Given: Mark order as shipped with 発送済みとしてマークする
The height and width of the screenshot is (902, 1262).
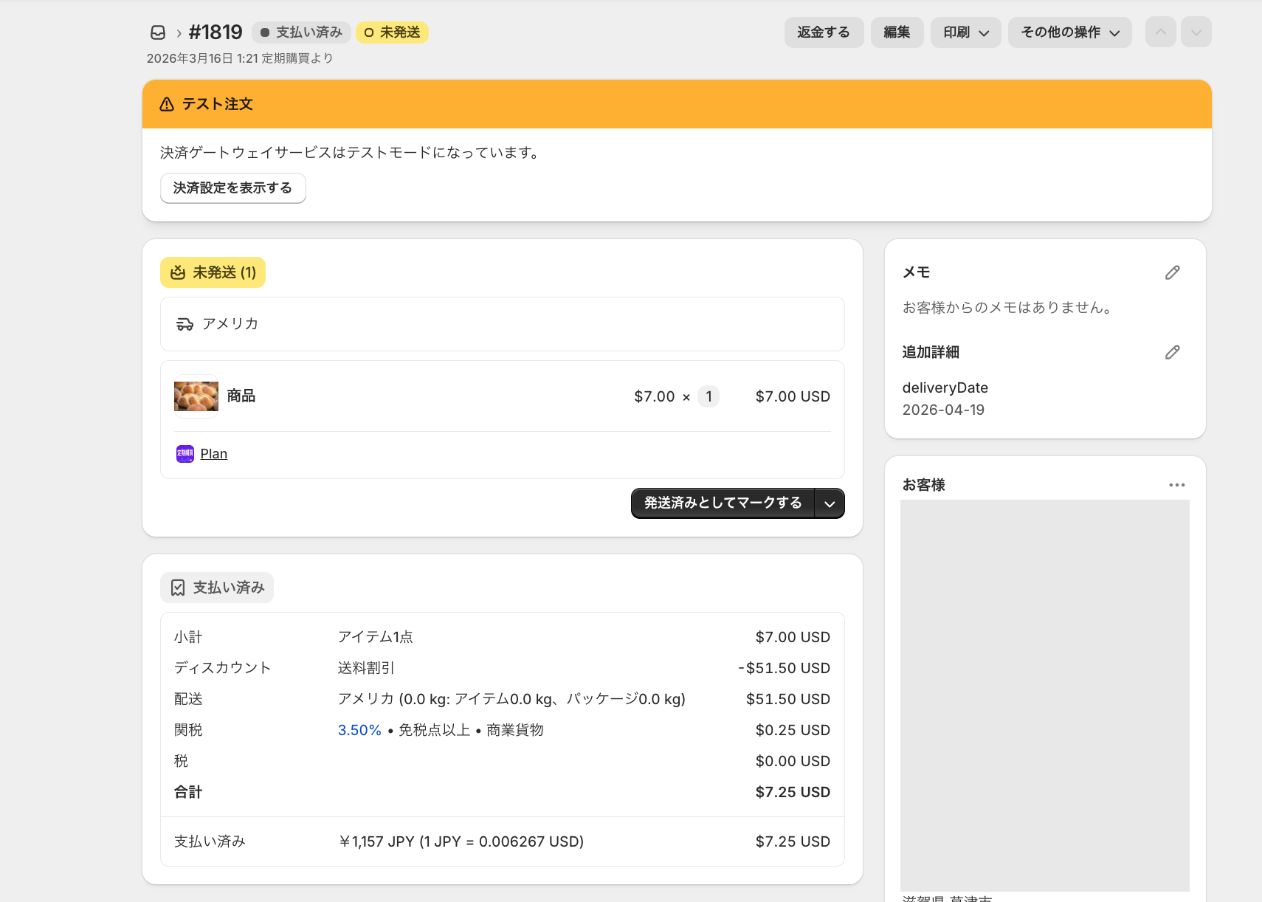Looking at the screenshot, I should click(723, 503).
